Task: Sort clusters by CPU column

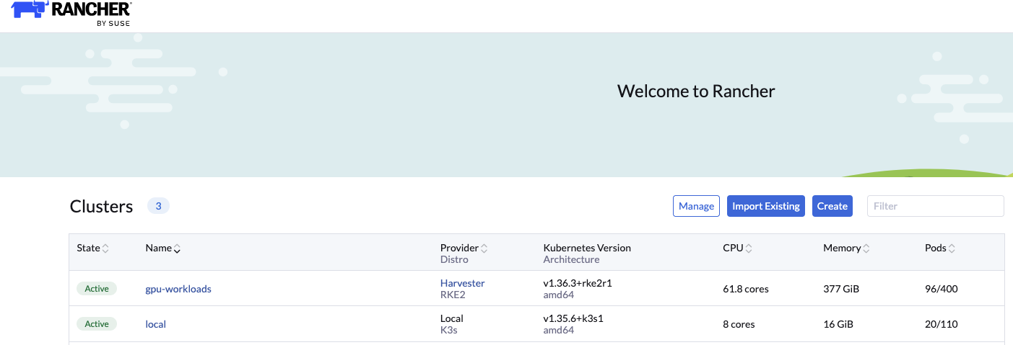Action: pos(738,248)
